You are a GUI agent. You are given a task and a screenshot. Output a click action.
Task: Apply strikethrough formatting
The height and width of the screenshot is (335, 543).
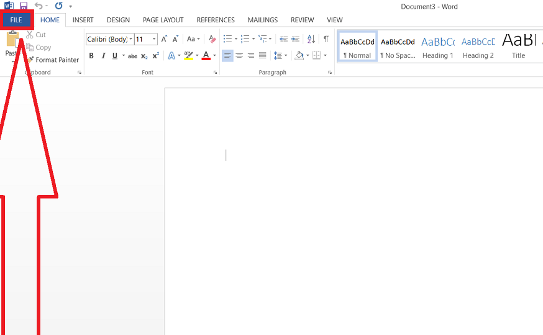pyautogui.click(x=132, y=56)
